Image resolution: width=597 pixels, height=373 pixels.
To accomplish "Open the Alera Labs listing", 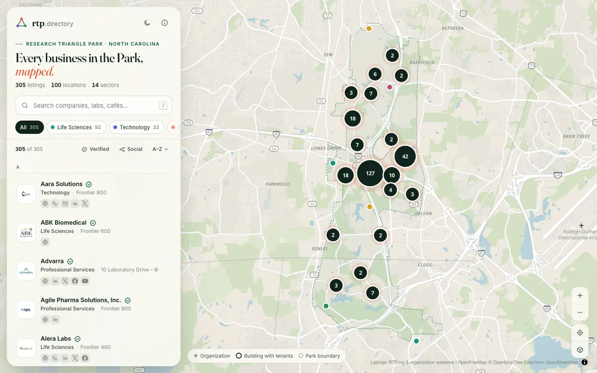I will tap(94, 348).
